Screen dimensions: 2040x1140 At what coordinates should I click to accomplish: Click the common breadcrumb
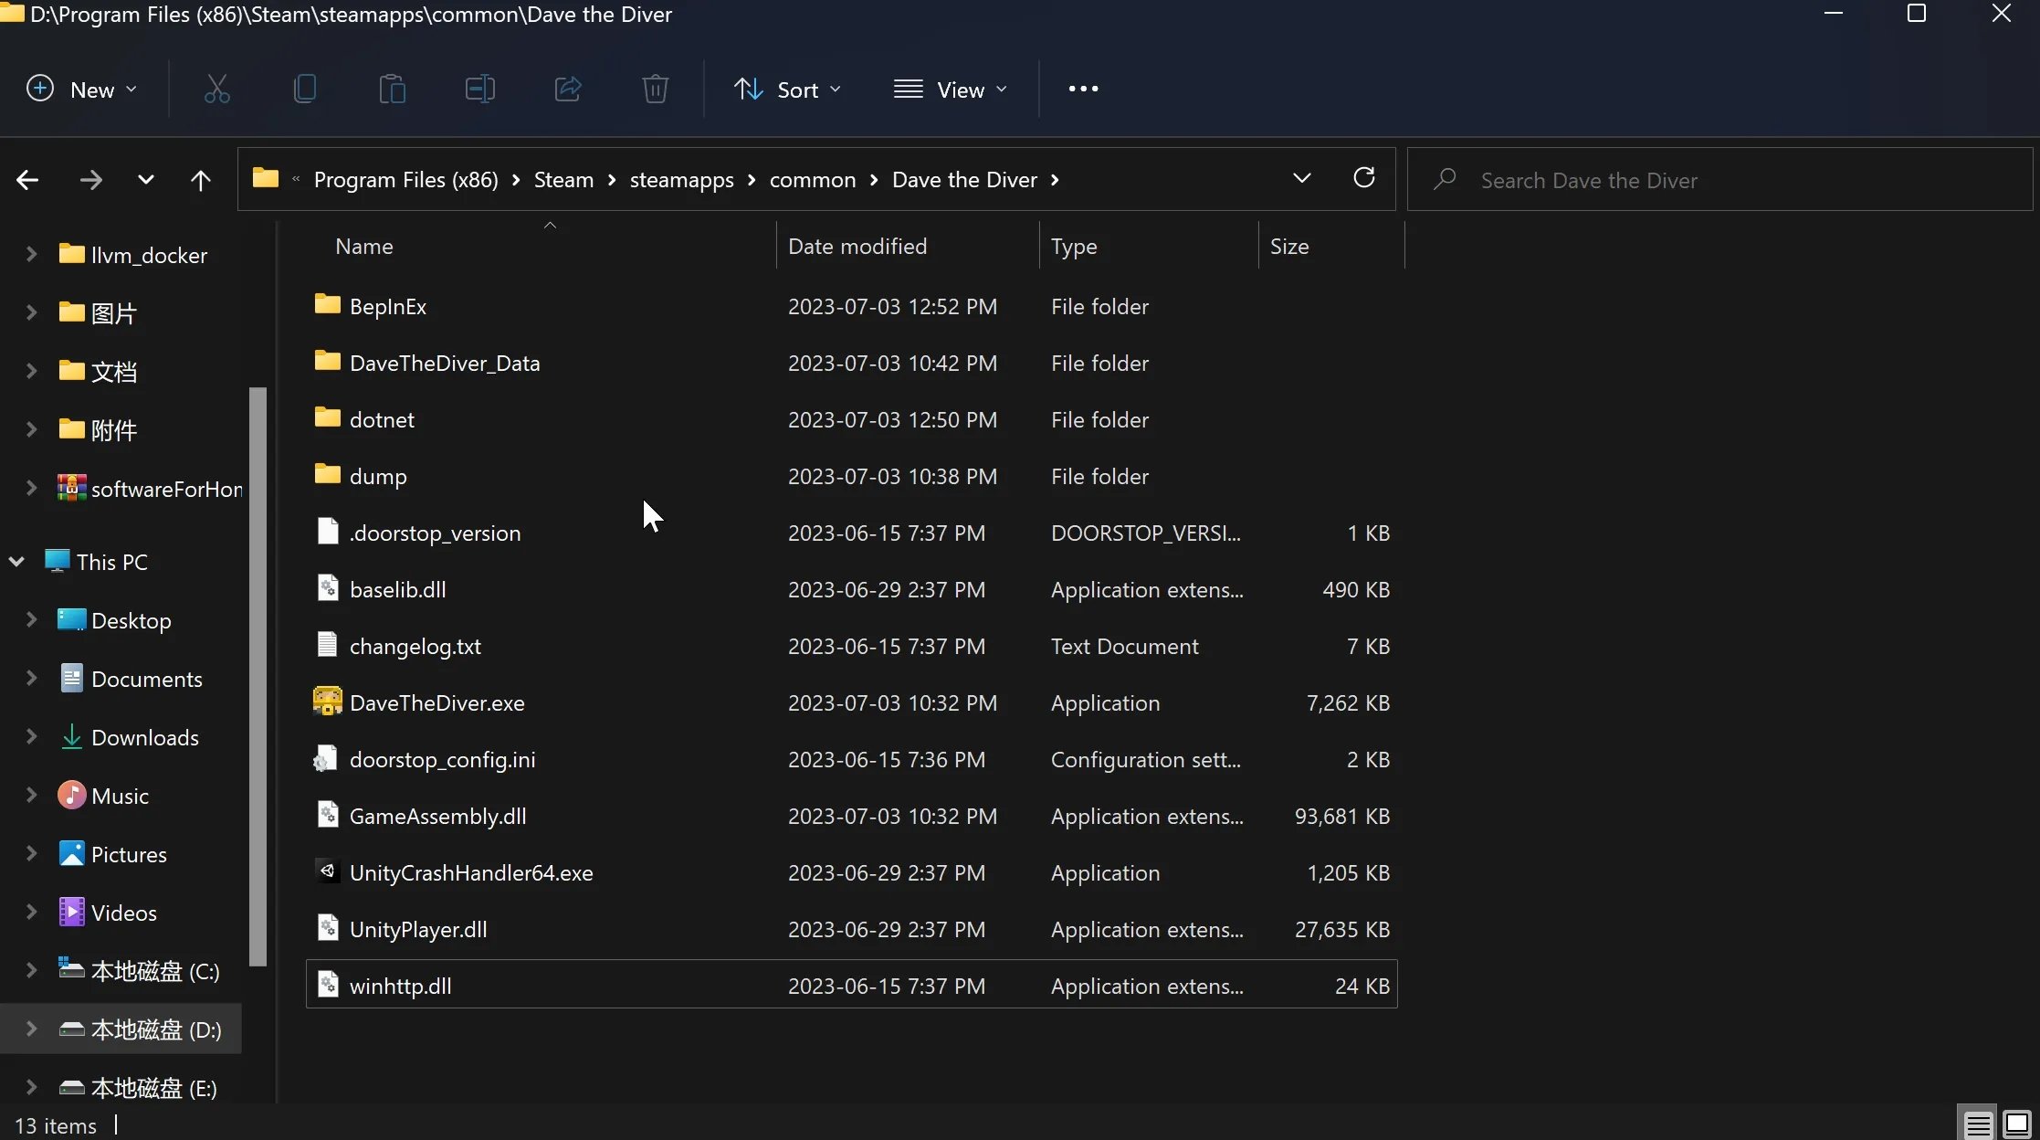click(x=813, y=180)
